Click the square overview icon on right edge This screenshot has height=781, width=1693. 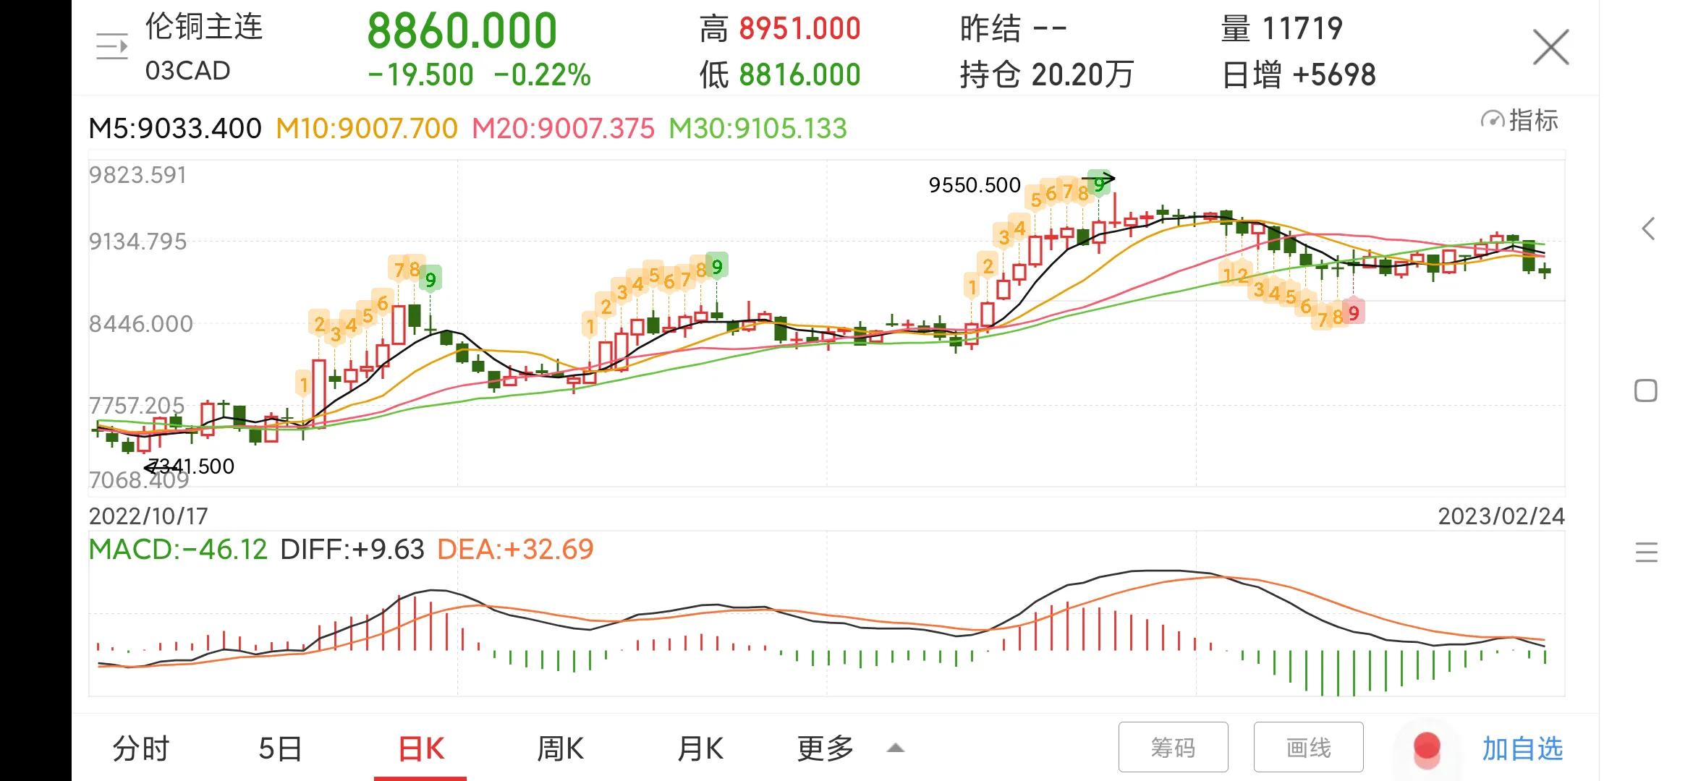[1647, 390]
